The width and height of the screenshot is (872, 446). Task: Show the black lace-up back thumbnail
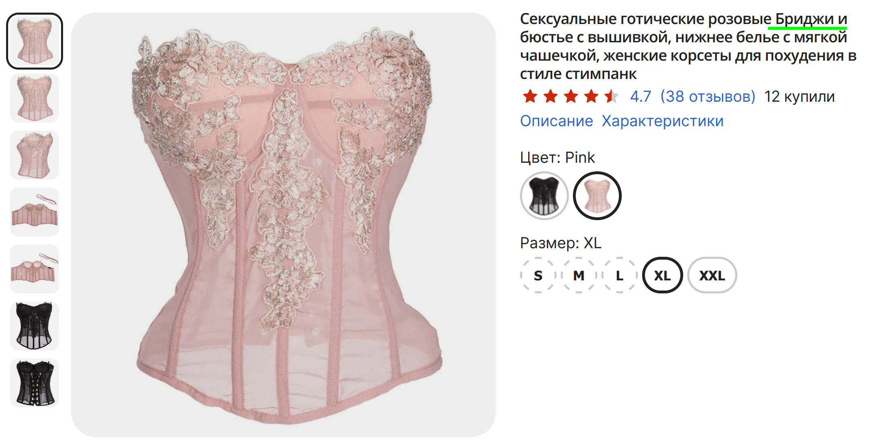point(35,383)
